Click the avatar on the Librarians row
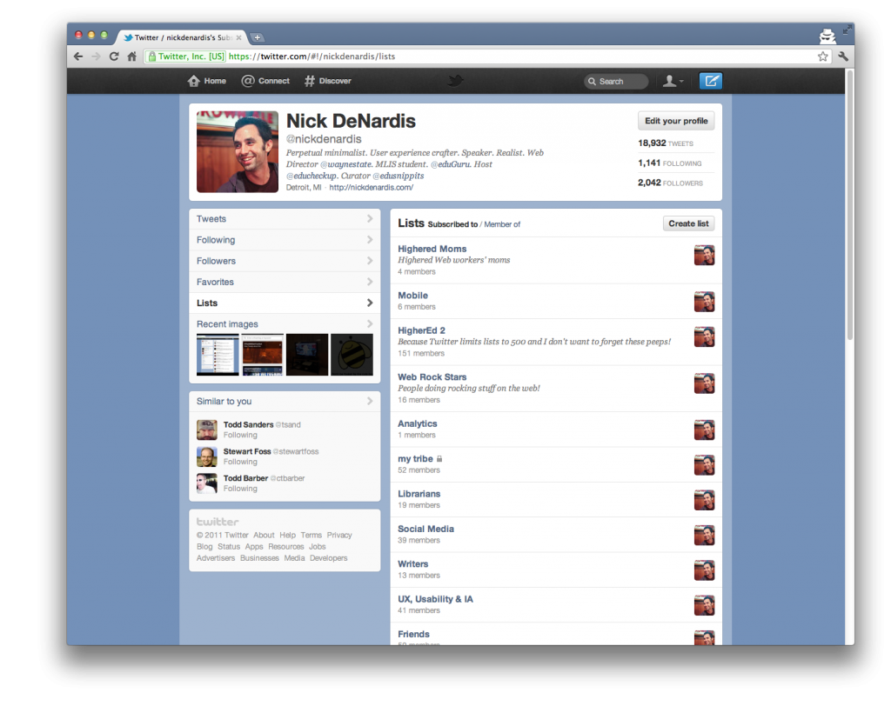891x726 pixels. [x=704, y=501]
